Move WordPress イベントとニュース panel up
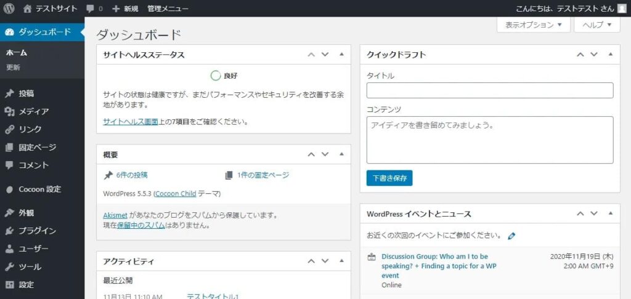The height and width of the screenshot is (299, 631). pos(580,214)
